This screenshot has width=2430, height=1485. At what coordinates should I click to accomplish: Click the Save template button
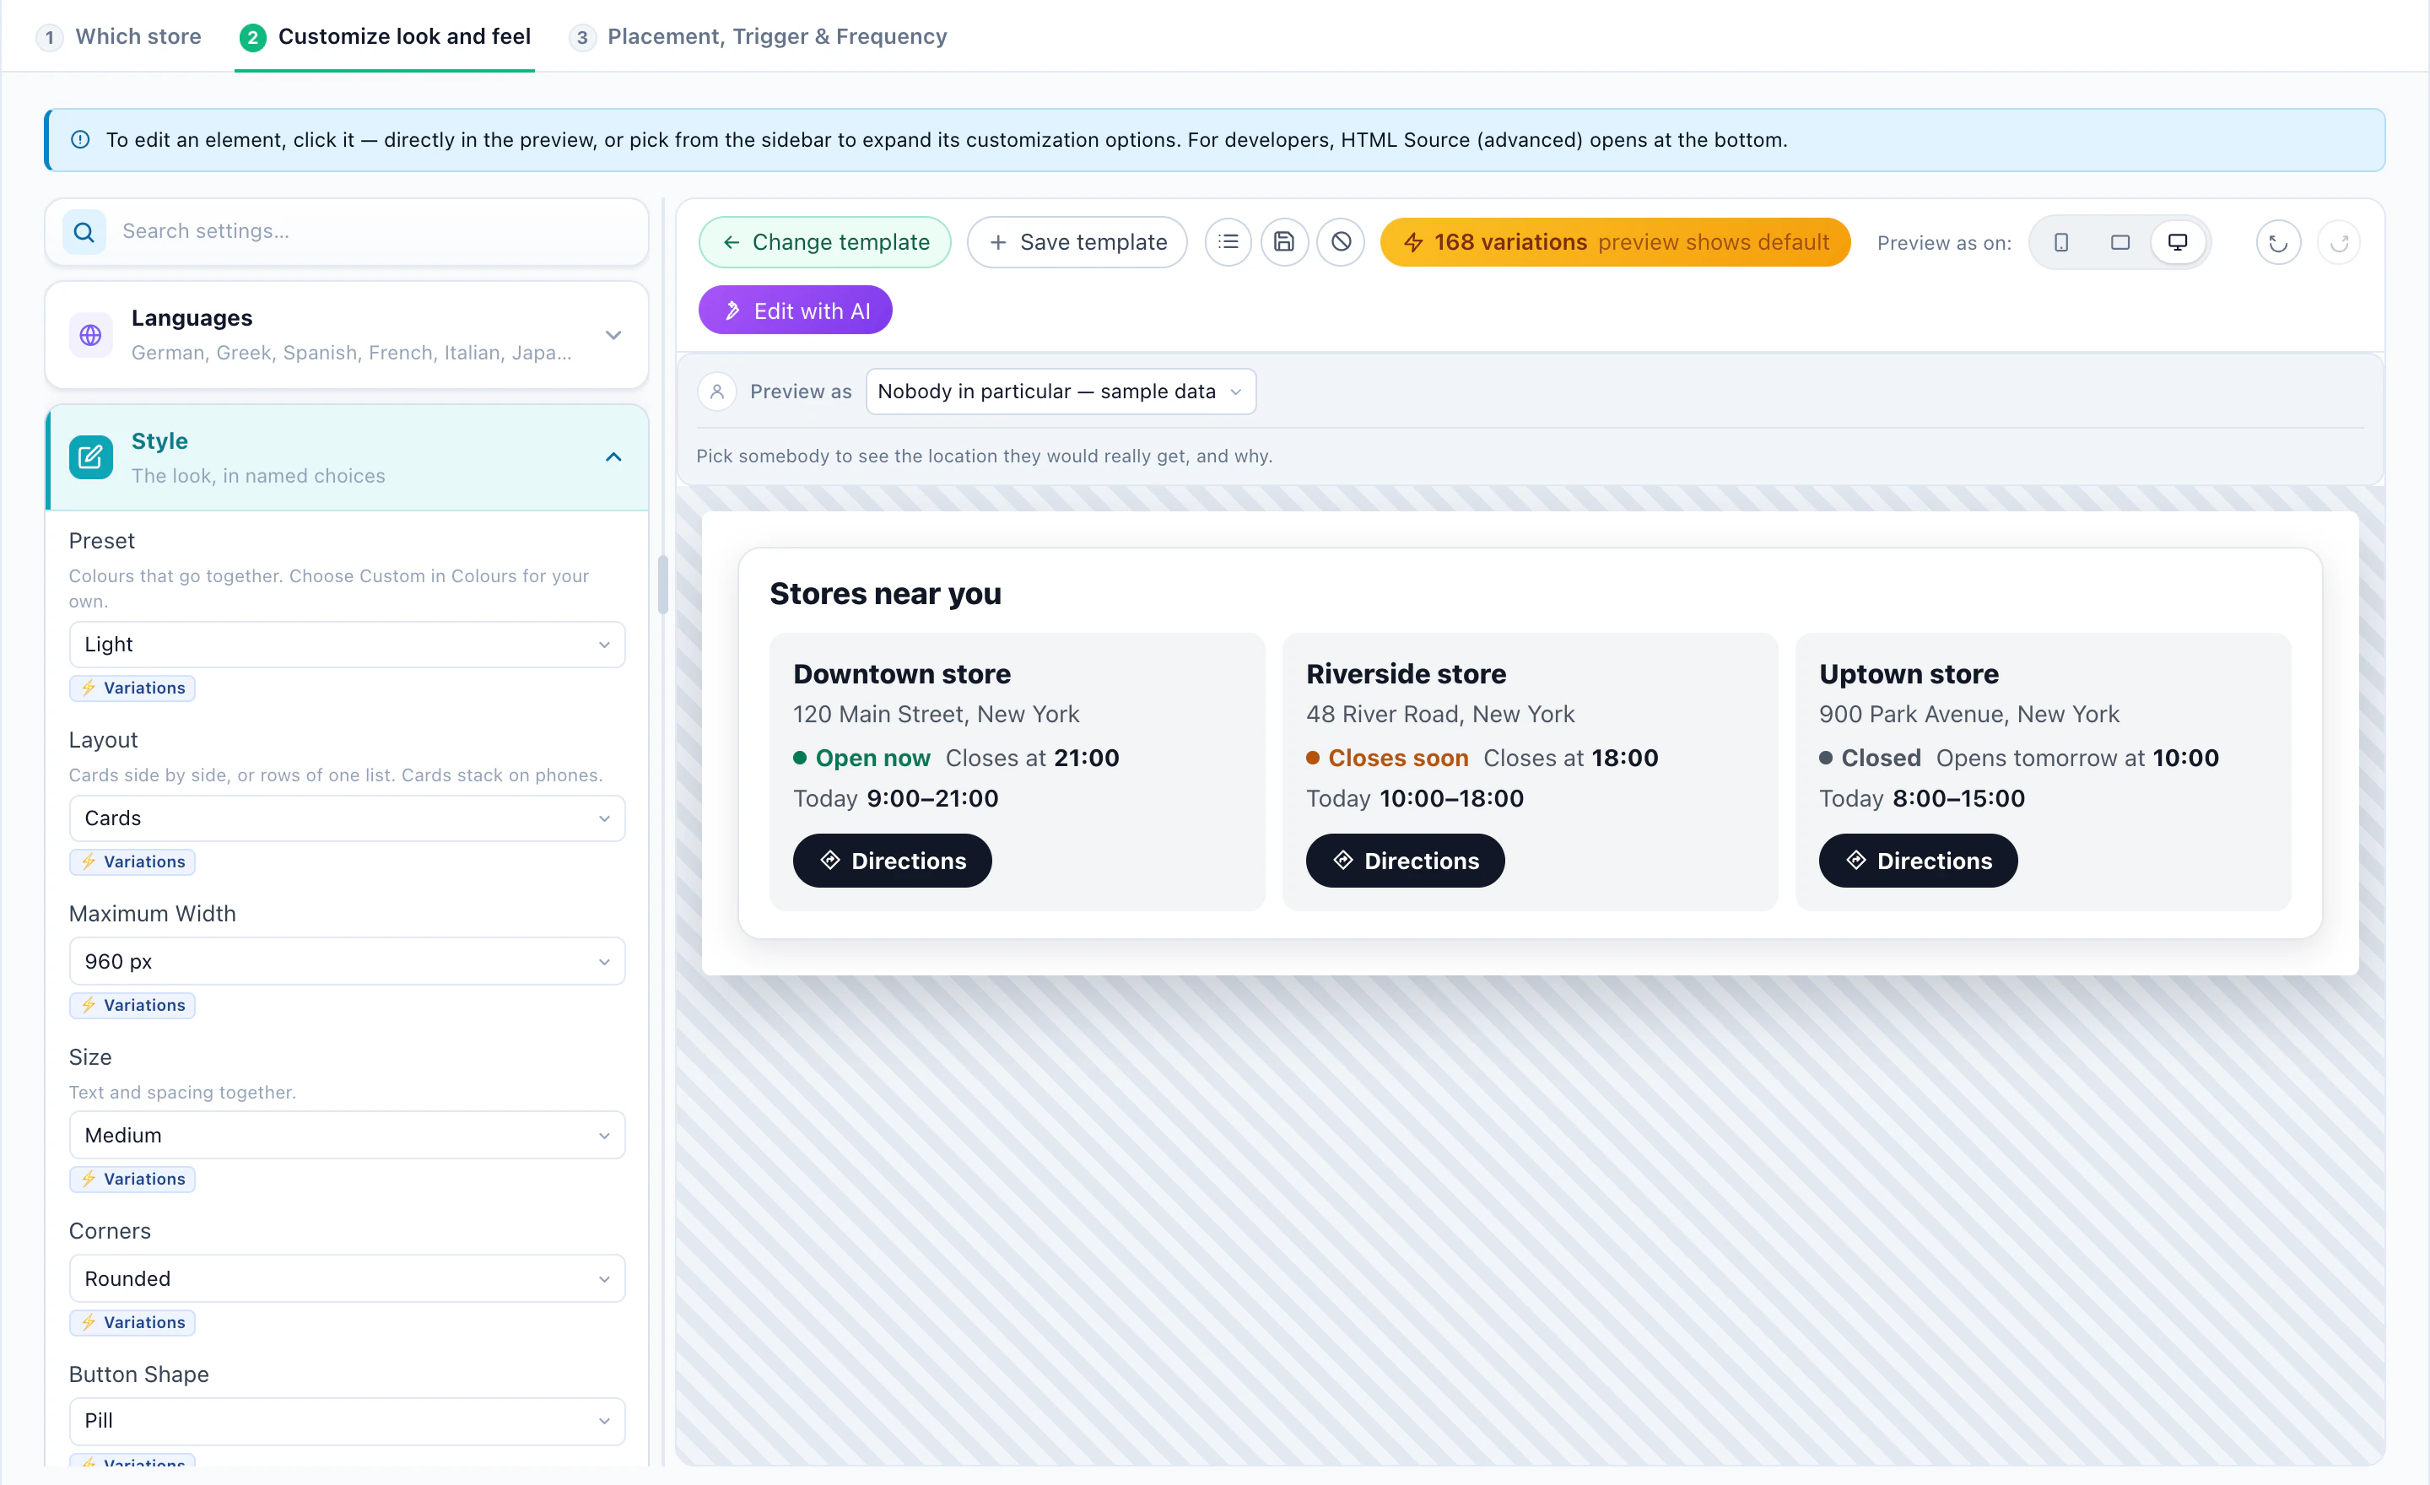(1077, 242)
